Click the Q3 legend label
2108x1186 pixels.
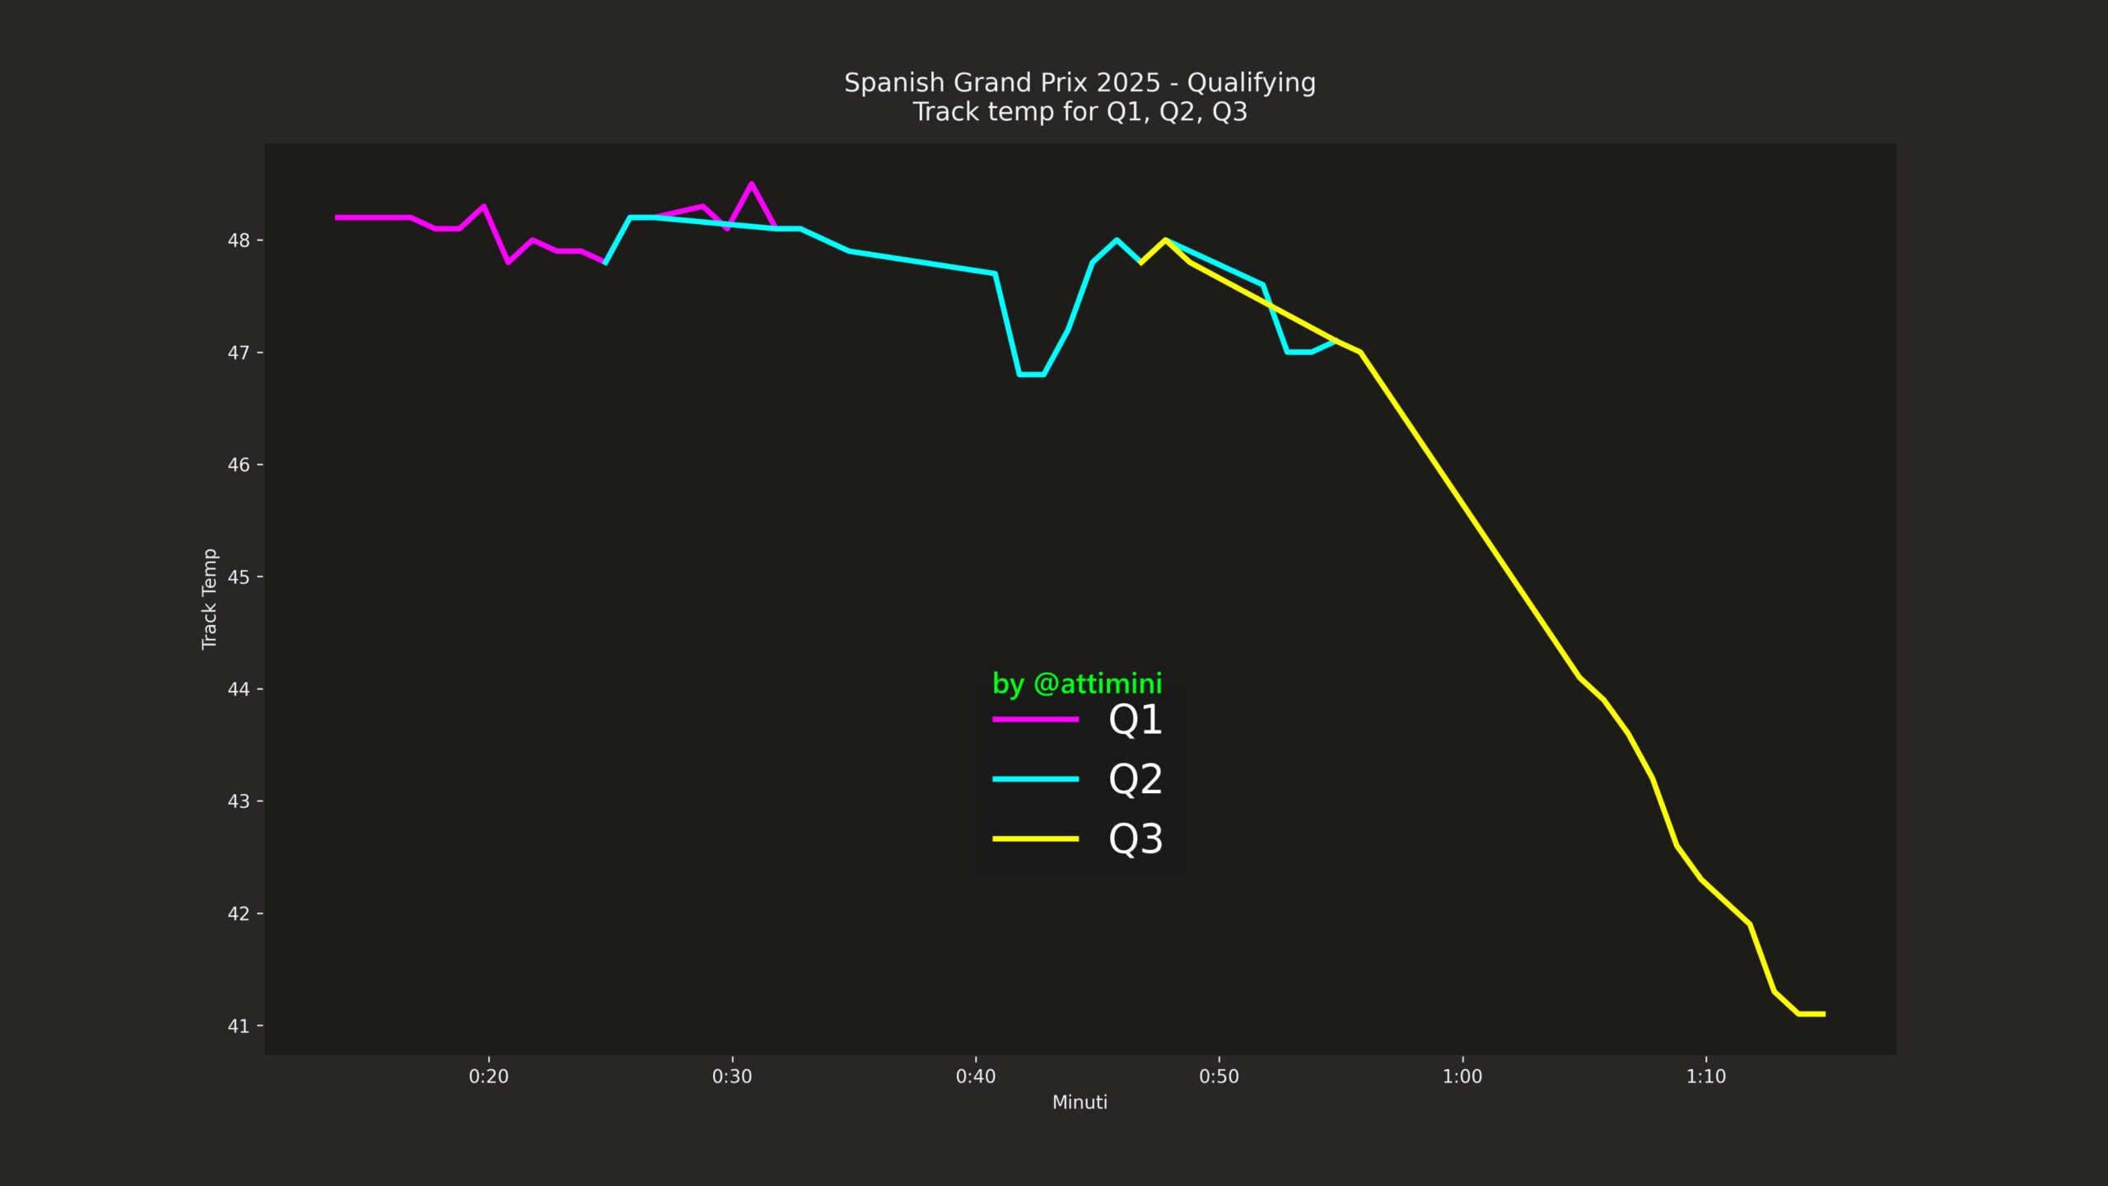point(1135,839)
